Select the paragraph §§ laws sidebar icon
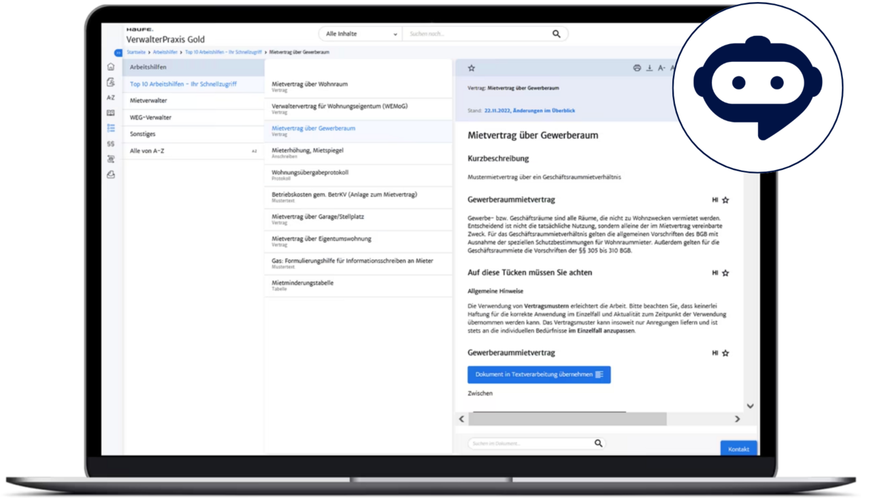 (111, 144)
